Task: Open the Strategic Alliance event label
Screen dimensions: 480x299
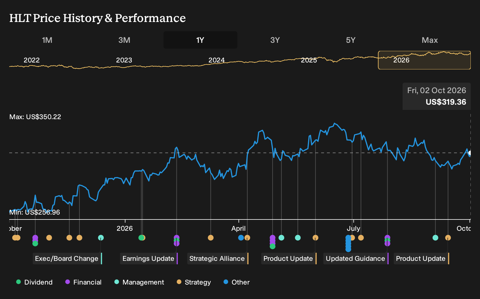Action: [218, 259]
